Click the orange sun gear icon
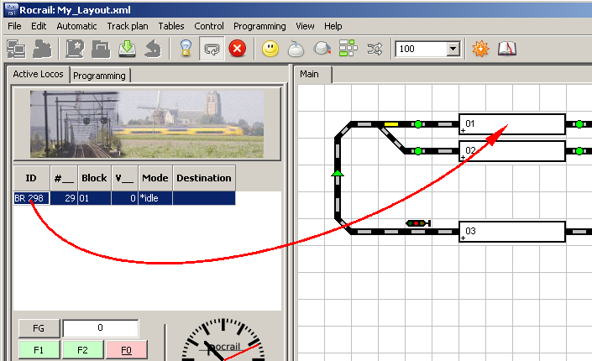 coord(480,49)
